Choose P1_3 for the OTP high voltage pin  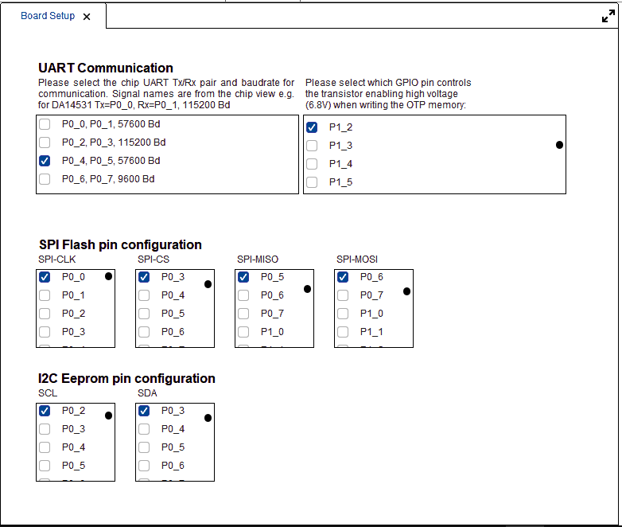312,146
